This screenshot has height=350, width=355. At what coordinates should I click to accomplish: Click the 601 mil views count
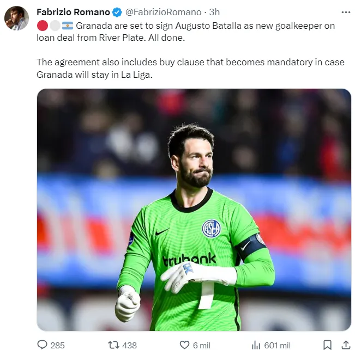pos(277,346)
